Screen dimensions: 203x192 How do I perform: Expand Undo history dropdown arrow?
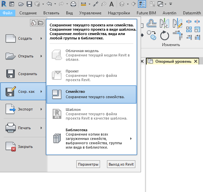pyautogui.click(x=55, y=4)
